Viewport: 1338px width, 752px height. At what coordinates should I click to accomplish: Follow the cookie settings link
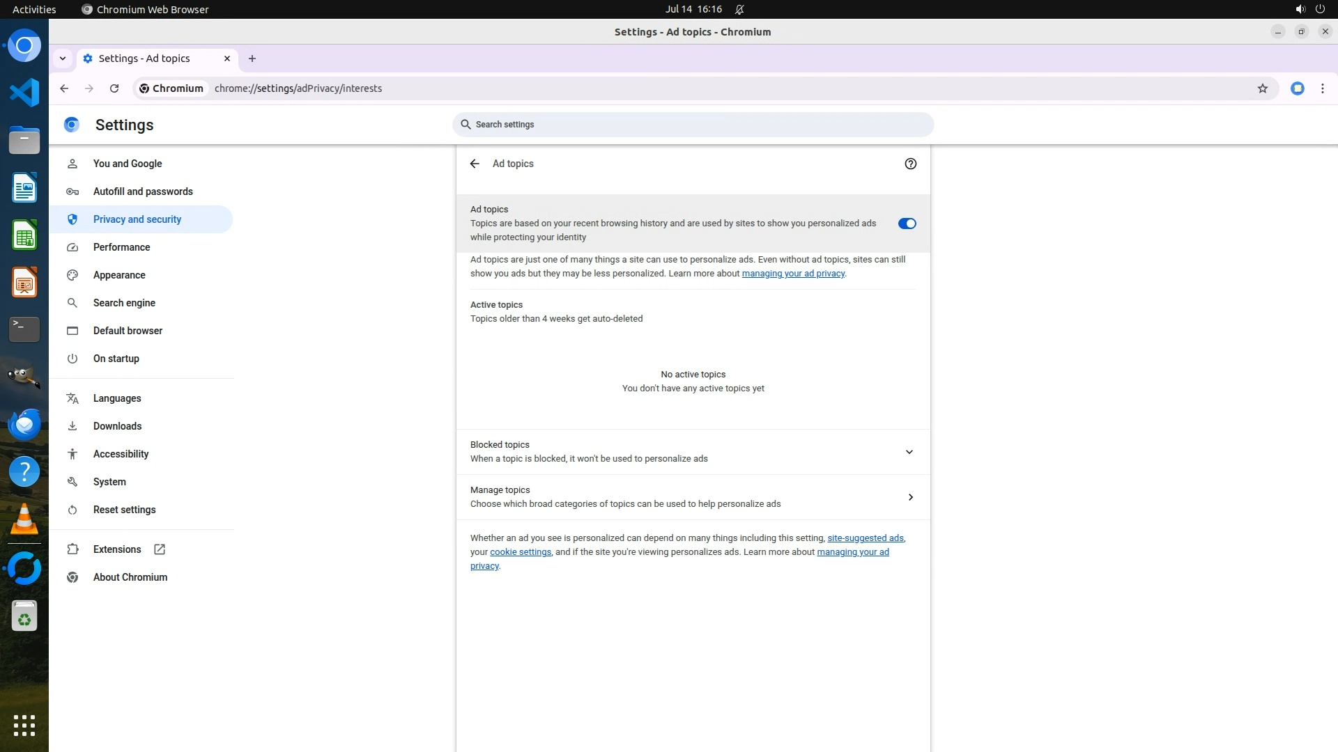(520, 552)
